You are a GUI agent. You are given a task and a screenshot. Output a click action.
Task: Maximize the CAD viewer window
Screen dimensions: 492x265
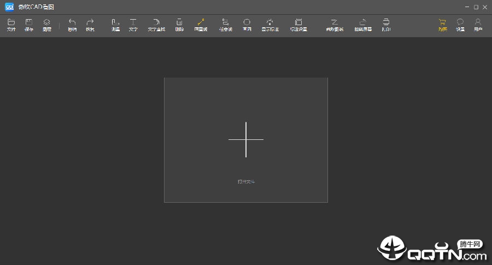[476, 7]
